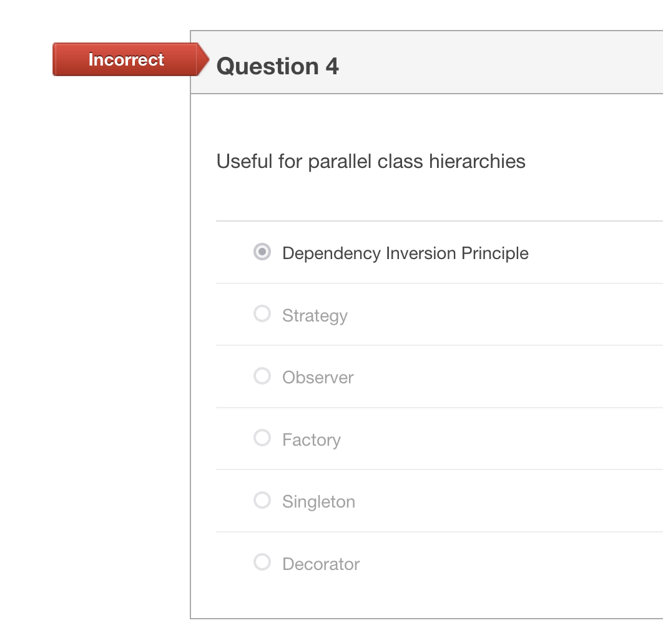Screen dimensions: 663x643
Task: Select the Factory radio button
Action: point(262,438)
